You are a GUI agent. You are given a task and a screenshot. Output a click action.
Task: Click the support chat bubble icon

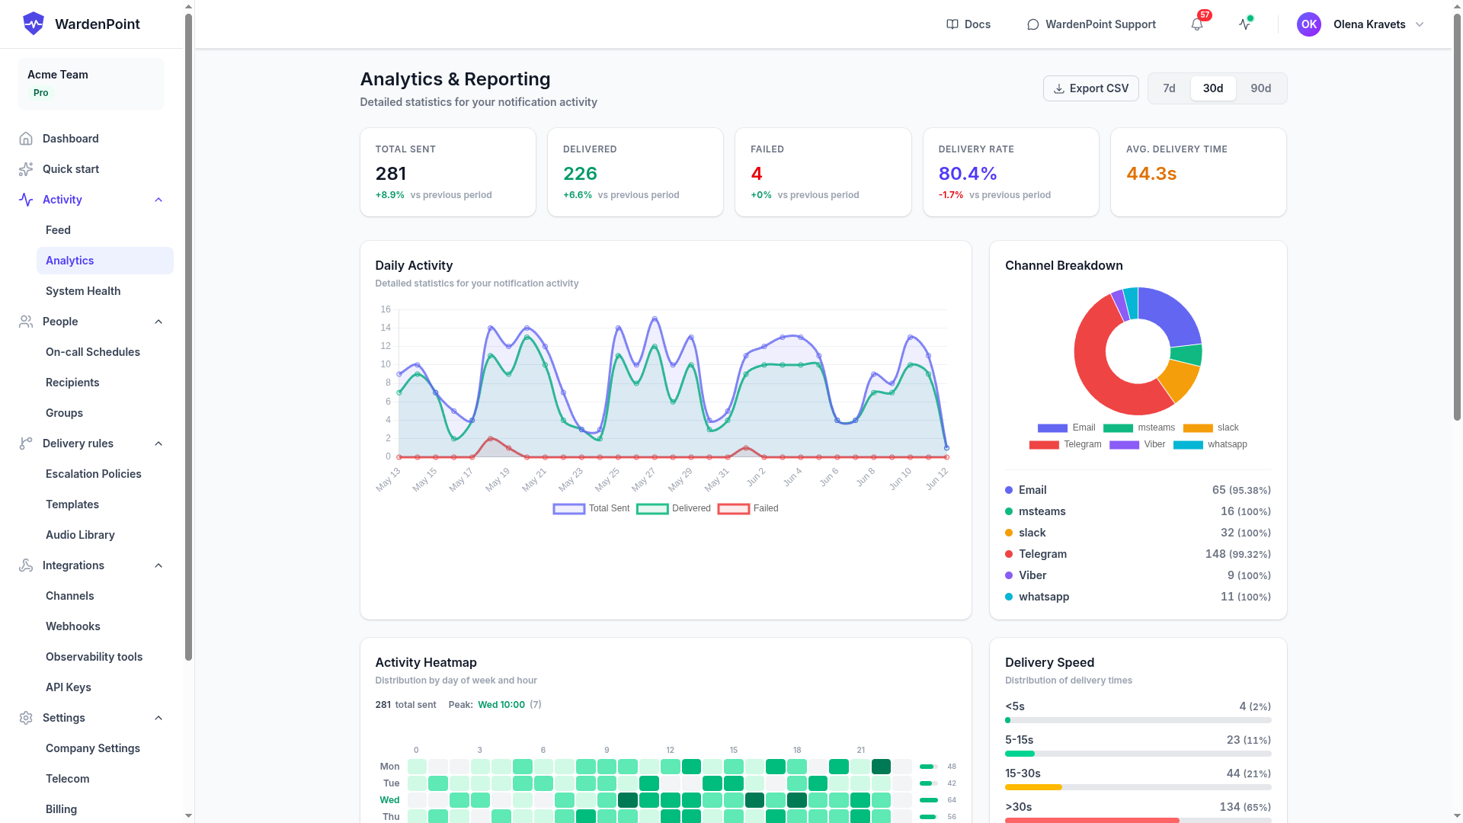1033,24
